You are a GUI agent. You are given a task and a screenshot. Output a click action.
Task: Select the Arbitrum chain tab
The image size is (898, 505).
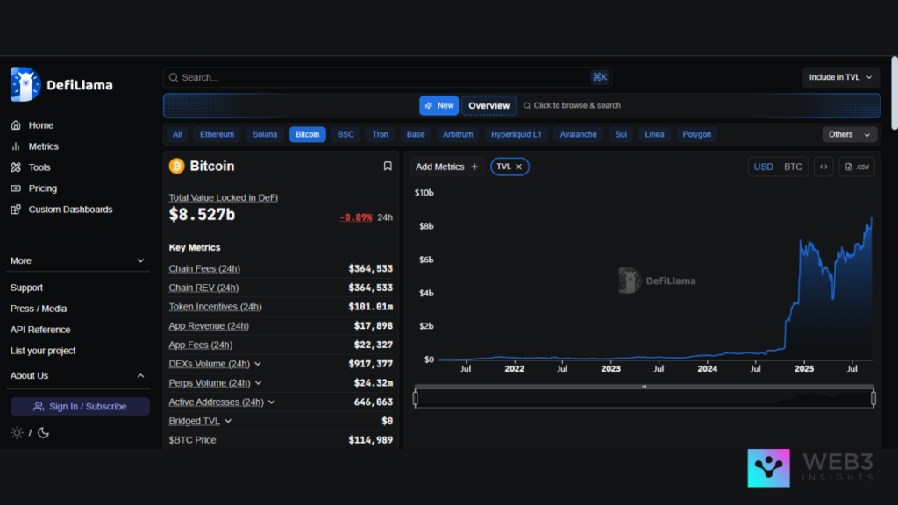pos(458,134)
